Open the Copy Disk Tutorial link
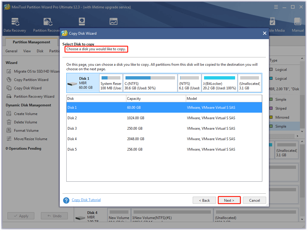Screen dimensions: 308x231 86,200
